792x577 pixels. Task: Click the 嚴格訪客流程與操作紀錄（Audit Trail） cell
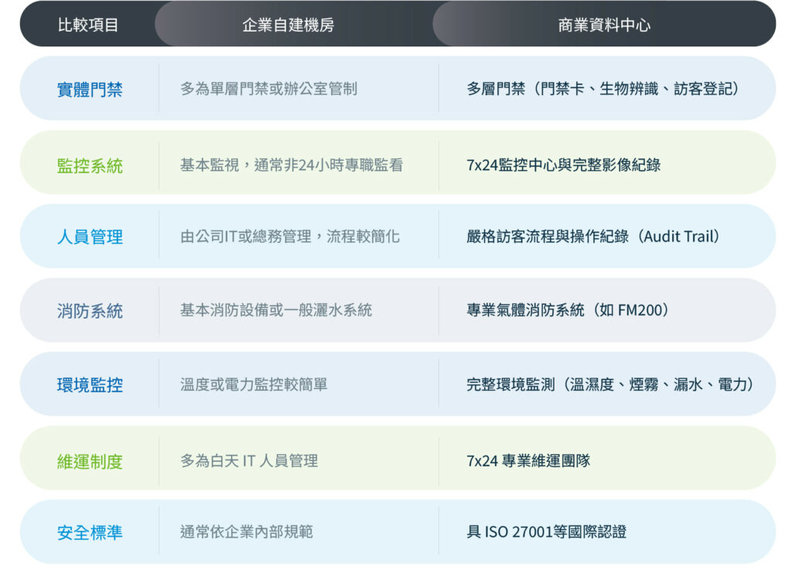tap(593, 236)
